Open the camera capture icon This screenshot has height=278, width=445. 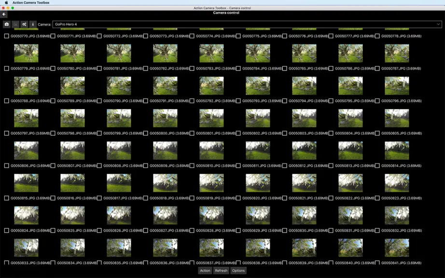click(x=7, y=25)
